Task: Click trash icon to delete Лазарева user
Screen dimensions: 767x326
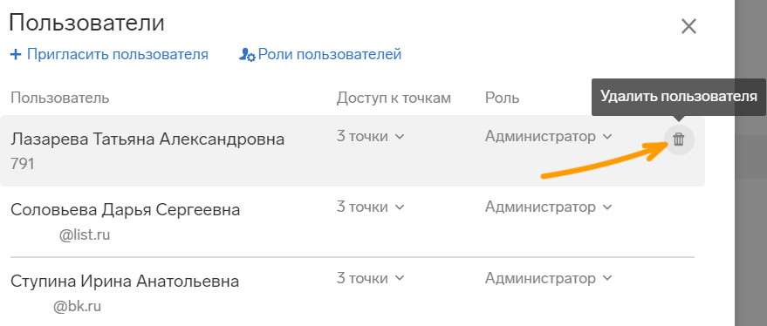Action: (679, 139)
